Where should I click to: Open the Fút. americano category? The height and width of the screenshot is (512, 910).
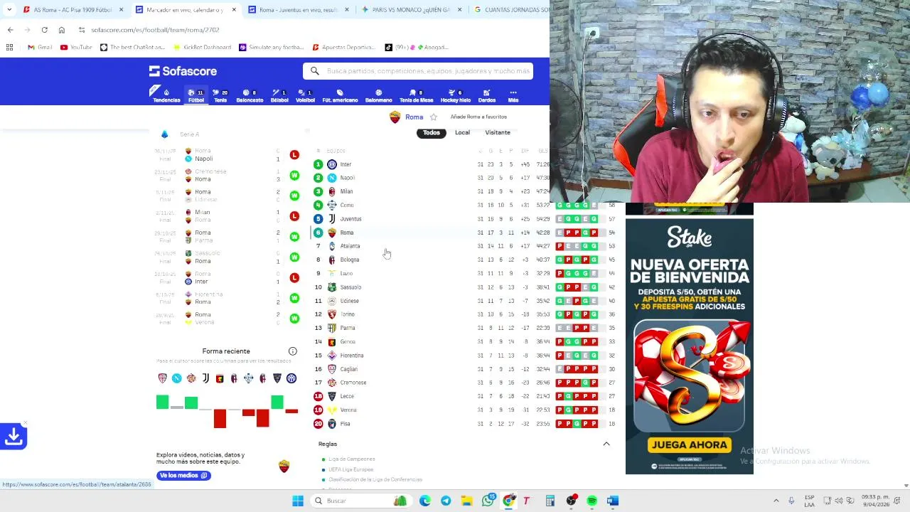(340, 95)
